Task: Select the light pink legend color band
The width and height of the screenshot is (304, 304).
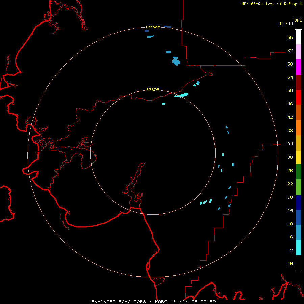Action: coord(298,52)
